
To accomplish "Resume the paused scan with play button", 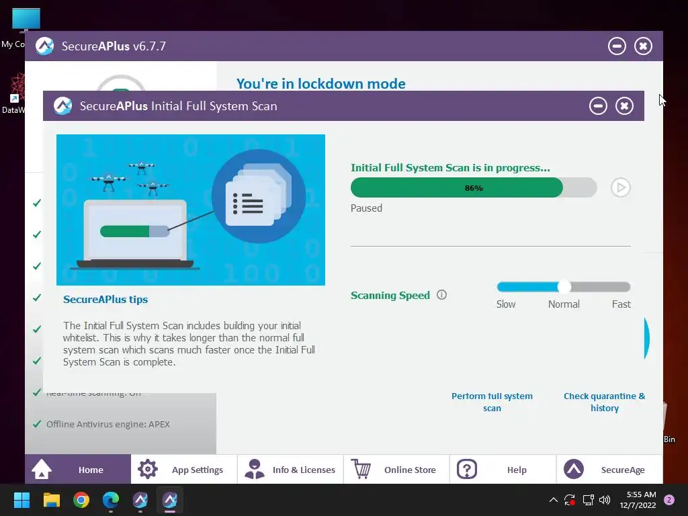I will pos(620,188).
